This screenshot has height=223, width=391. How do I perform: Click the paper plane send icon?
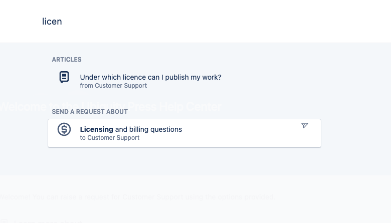[x=304, y=125]
